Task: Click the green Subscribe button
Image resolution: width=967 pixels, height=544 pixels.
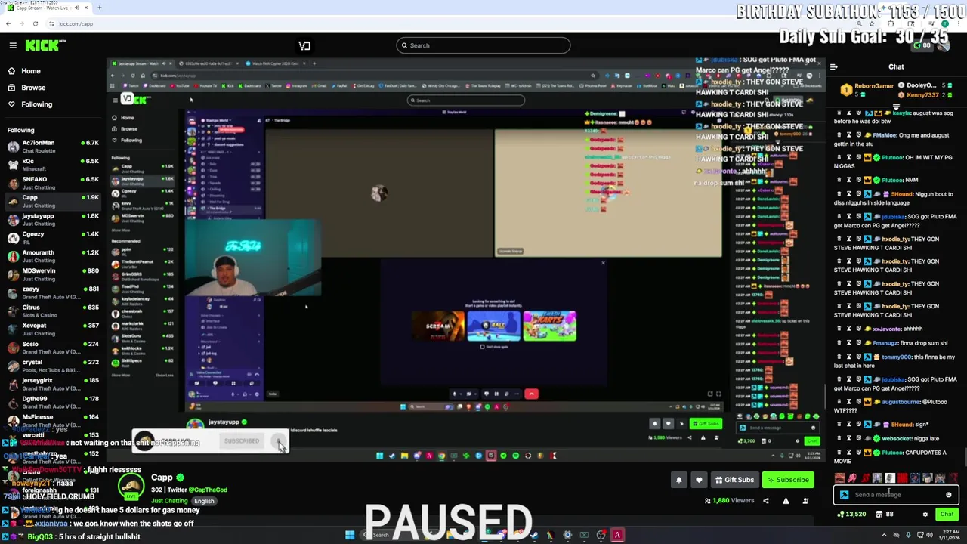Action: click(x=787, y=480)
